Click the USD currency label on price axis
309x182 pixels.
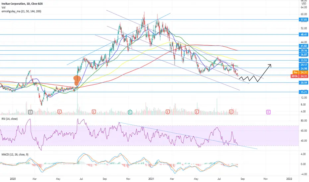[304, 4]
